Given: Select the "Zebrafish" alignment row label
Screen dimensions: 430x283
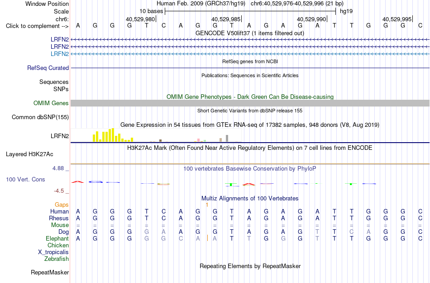Looking at the screenshot, I should click(57, 259).
